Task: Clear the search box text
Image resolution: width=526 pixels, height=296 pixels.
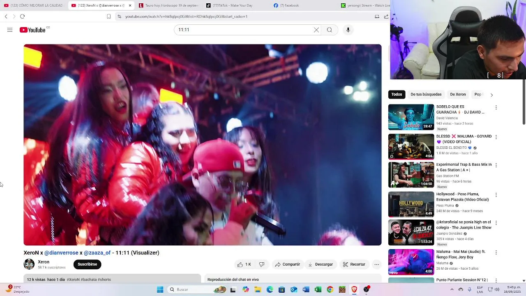Action: coord(316,30)
